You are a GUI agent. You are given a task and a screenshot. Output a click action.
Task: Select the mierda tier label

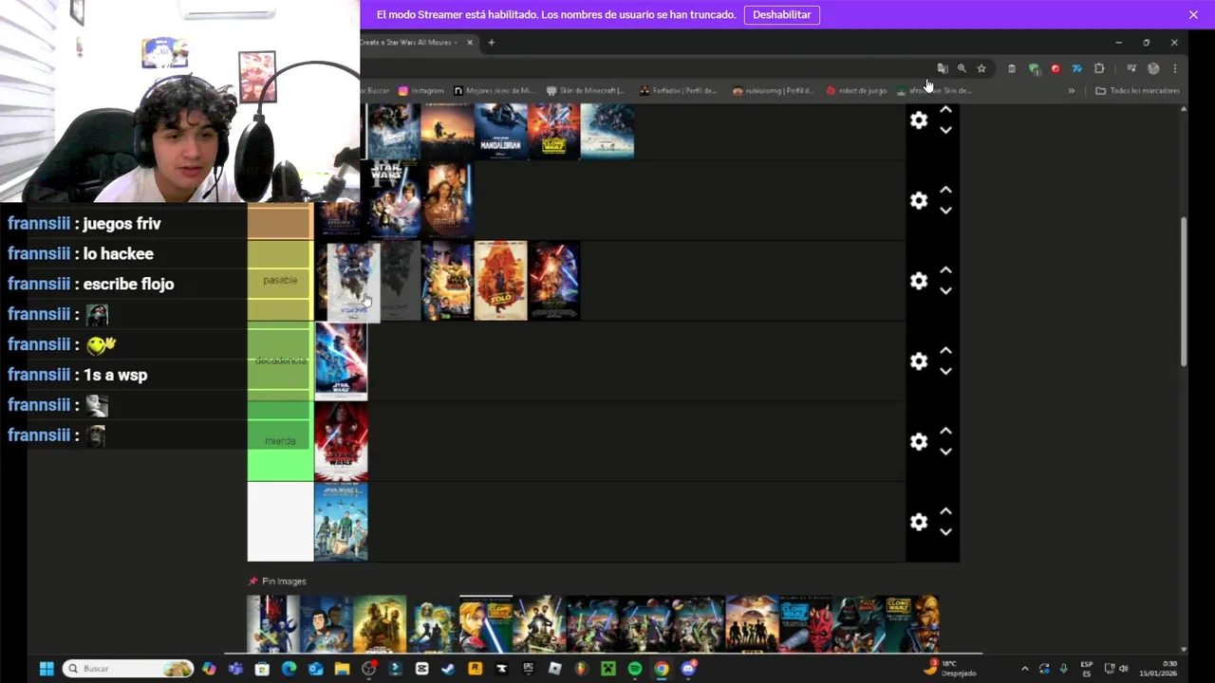pos(280,441)
